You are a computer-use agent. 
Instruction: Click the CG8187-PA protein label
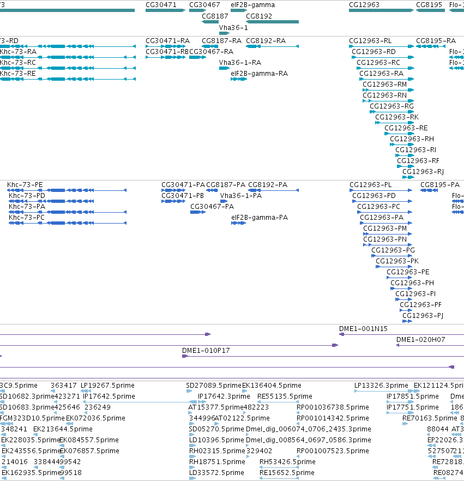point(226,185)
